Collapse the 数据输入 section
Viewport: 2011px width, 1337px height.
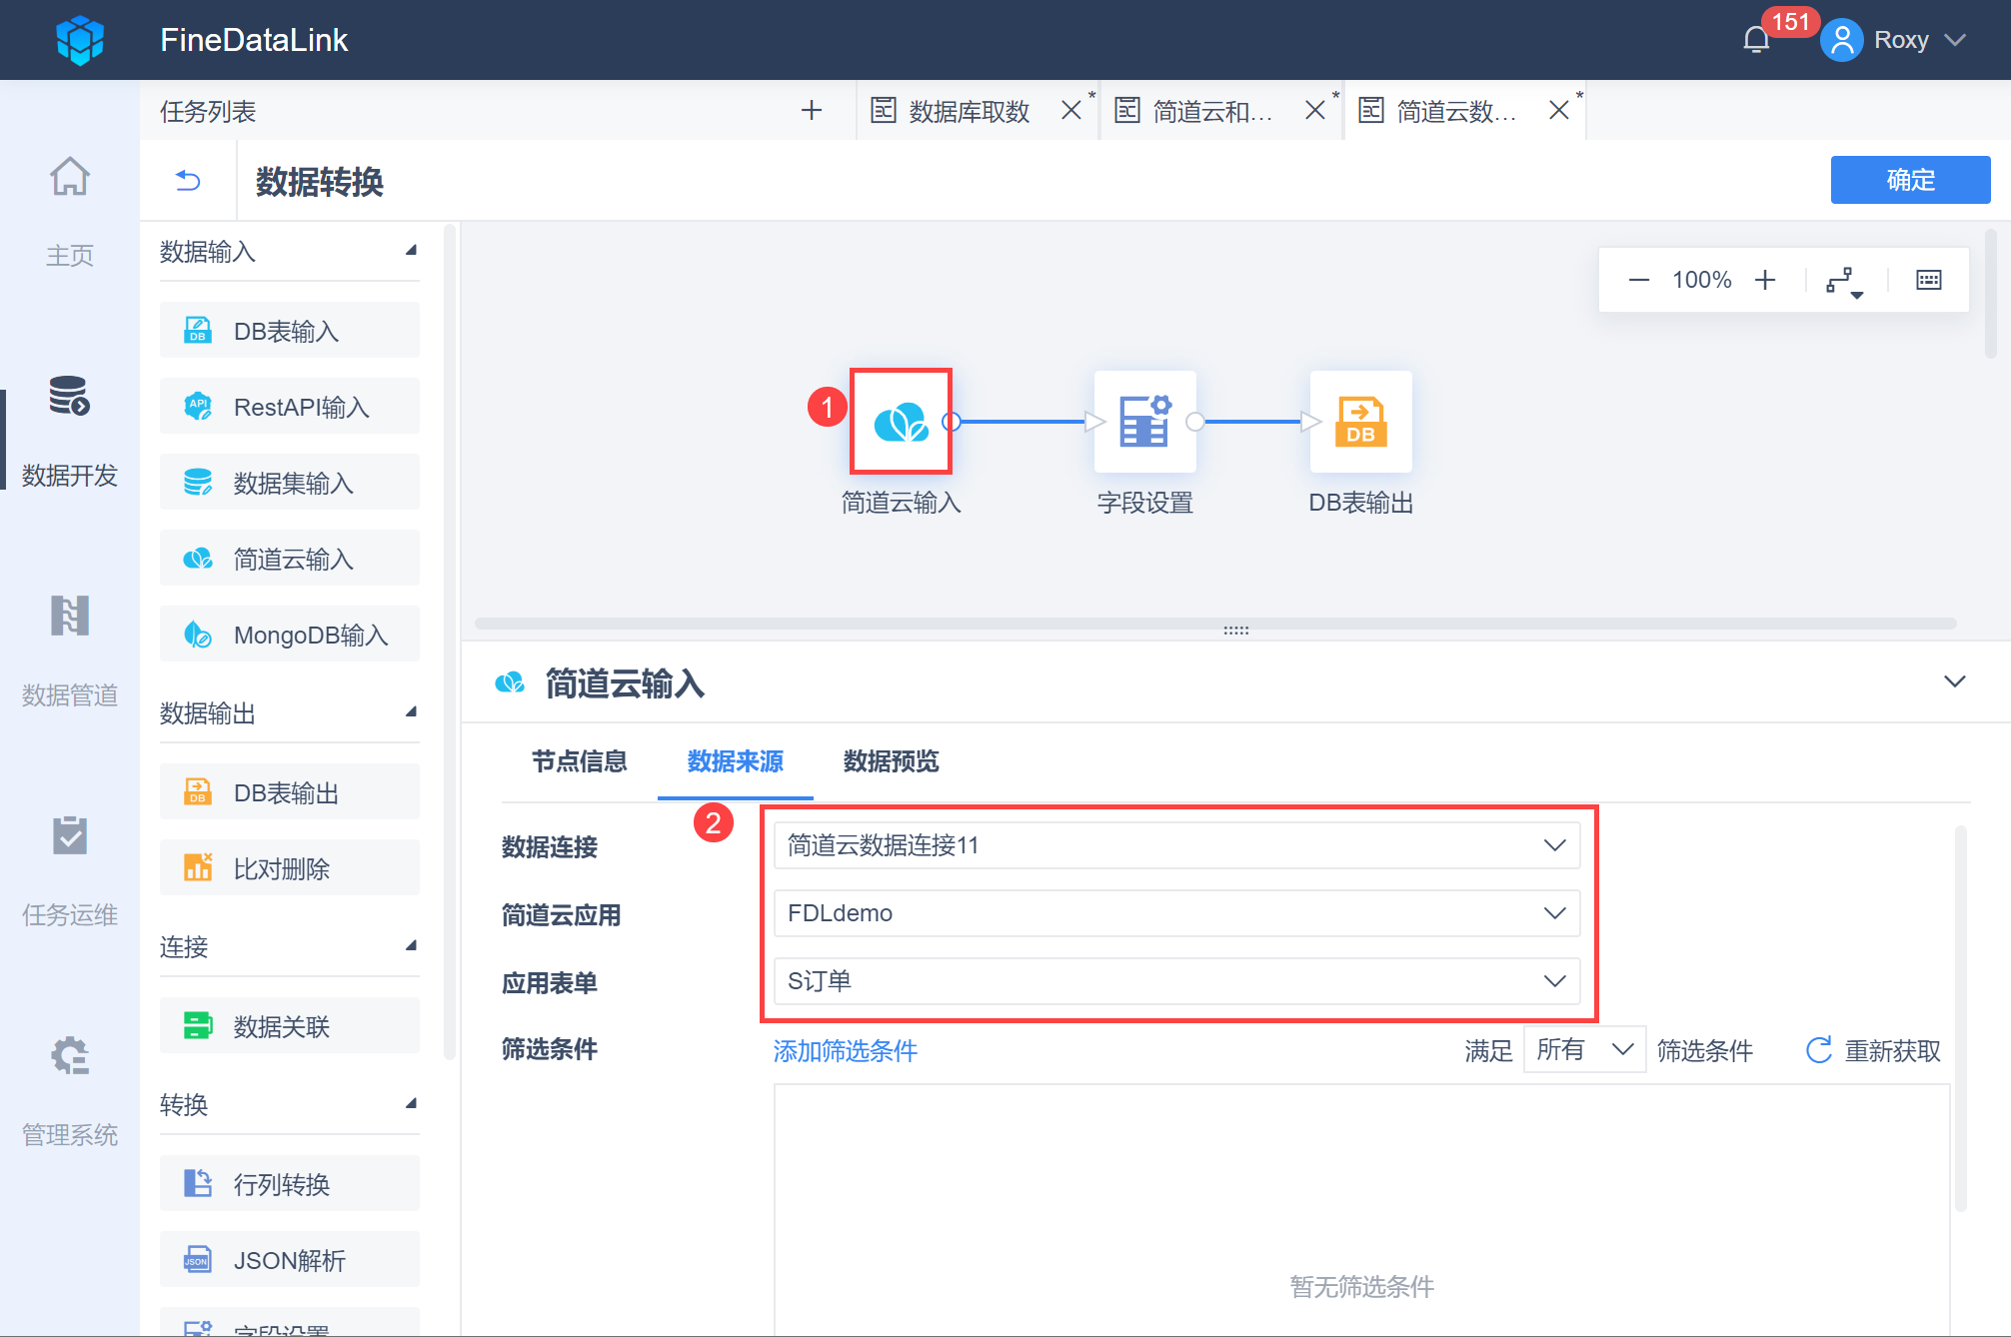pyautogui.click(x=411, y=251)
